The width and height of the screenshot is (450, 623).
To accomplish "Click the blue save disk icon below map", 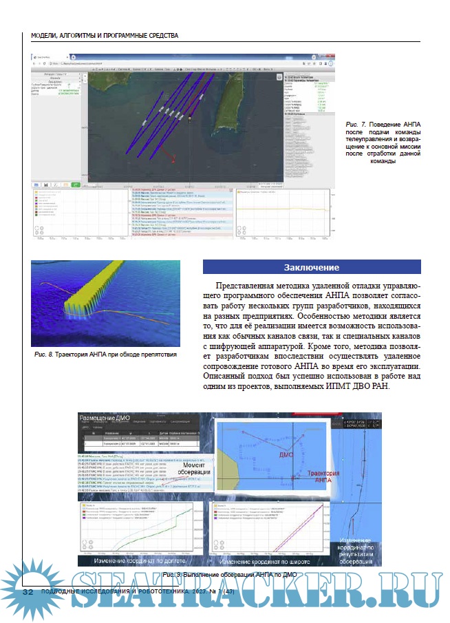I will coord(45,185).
